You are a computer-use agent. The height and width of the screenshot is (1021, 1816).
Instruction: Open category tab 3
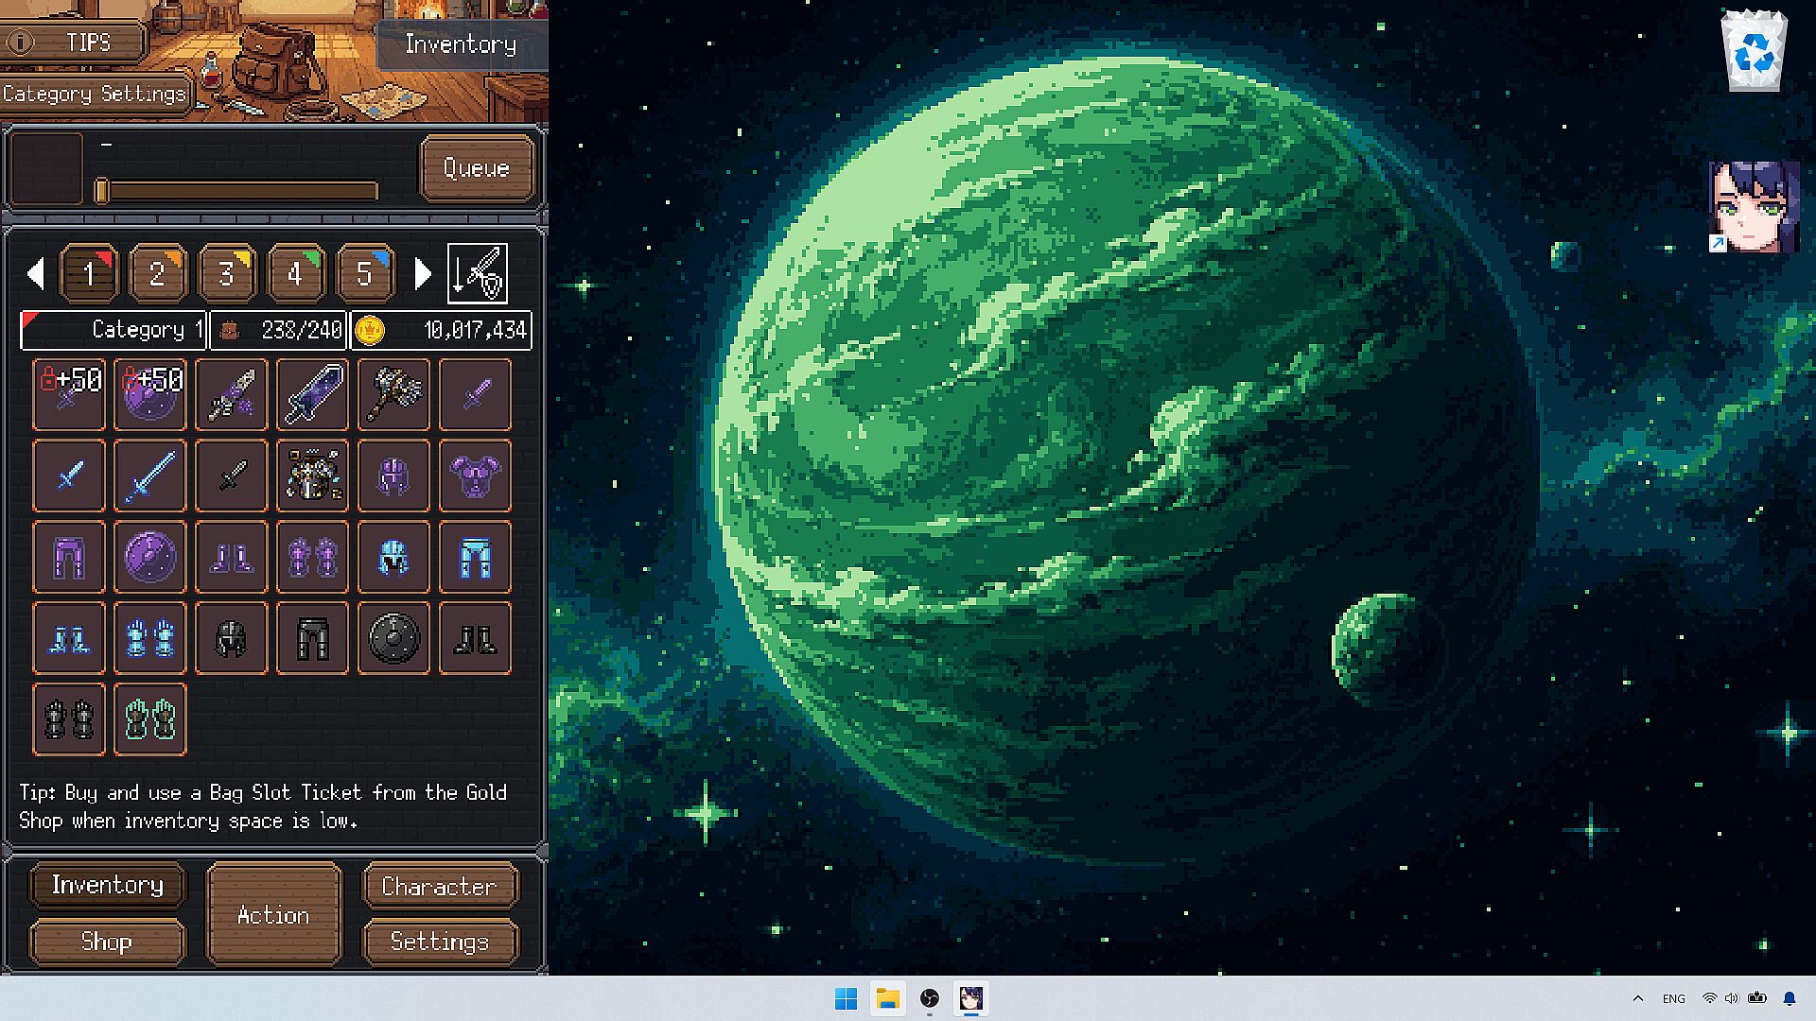point(226,273)
